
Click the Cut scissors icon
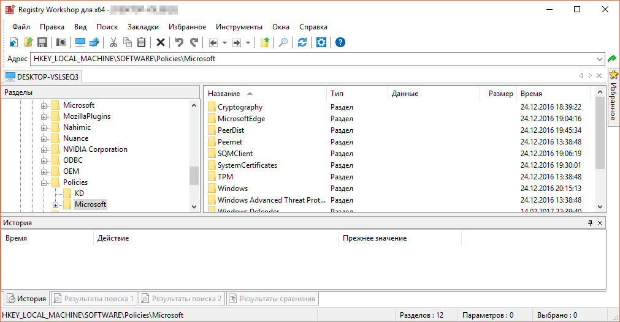point(113,42)
